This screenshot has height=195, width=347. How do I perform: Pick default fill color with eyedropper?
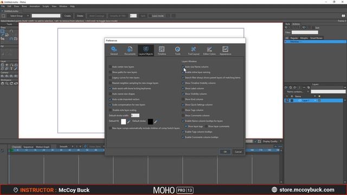(x=129, y=121)
